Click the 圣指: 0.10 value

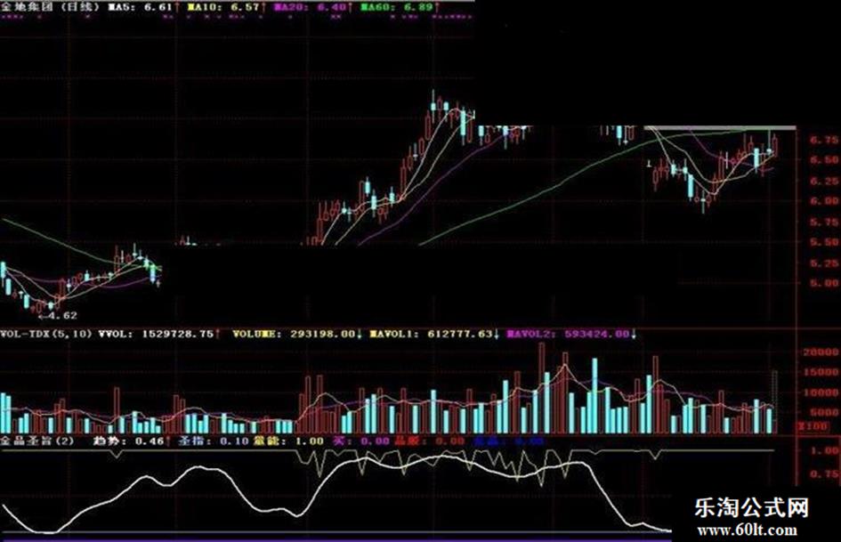pyautogui.click(x=214, y=441)
